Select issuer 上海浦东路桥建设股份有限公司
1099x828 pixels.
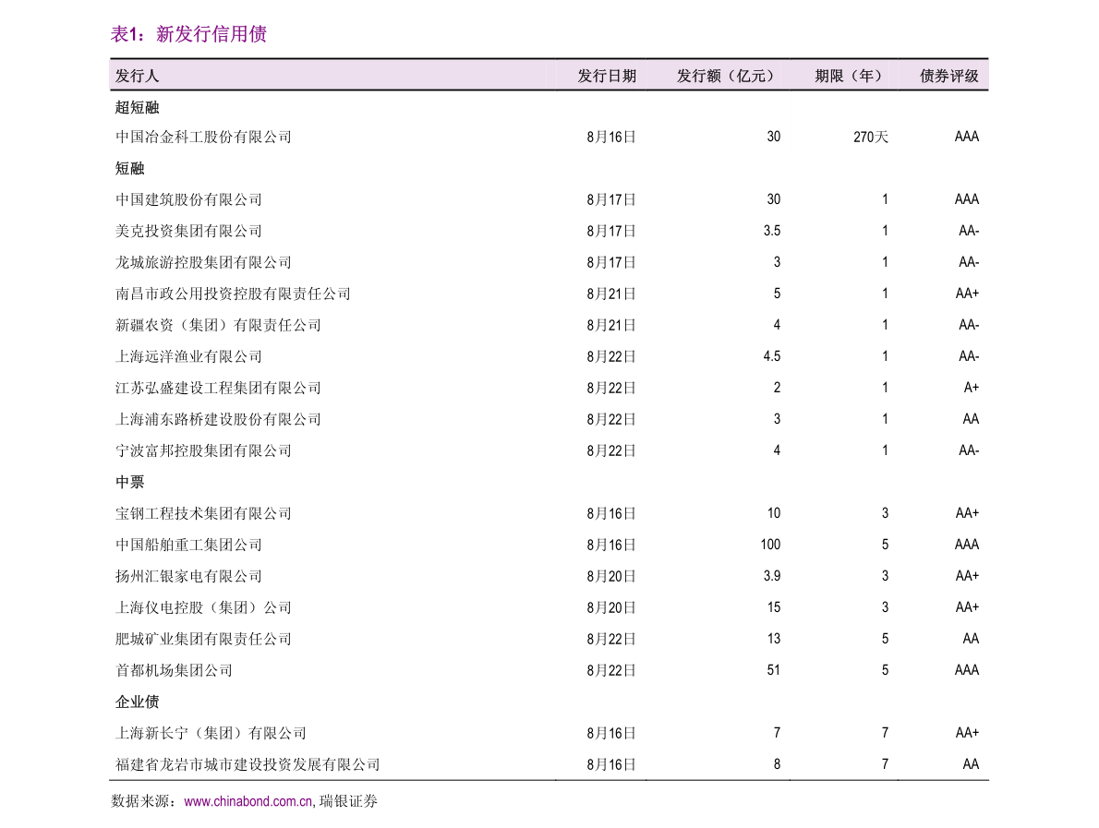click(218, 420)
